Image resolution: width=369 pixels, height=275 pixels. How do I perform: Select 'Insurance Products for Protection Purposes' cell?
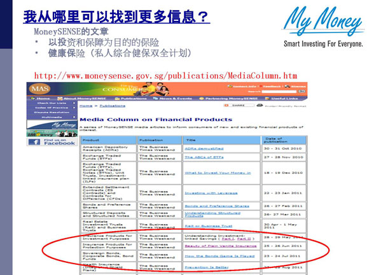[x=109, y=246]
